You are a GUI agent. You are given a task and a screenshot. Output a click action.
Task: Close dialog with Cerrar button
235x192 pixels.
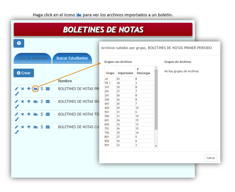211,158
